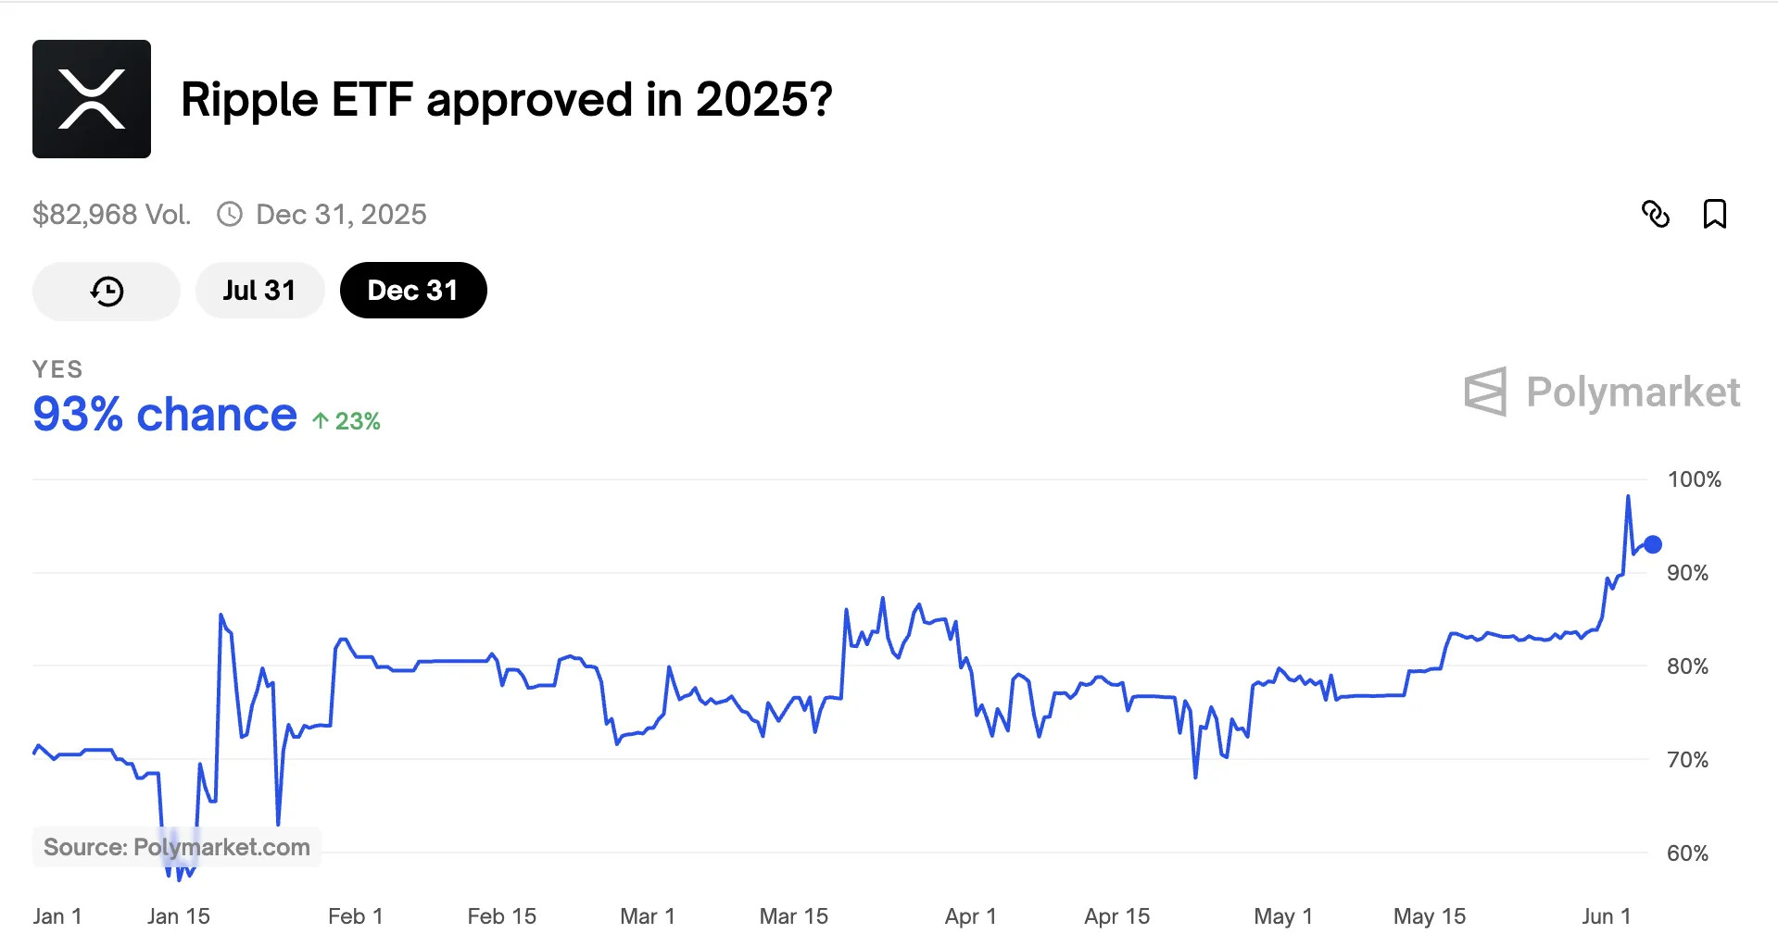
Task: Click the clock icon beside the resolution date
Action: pyautogui.click(x=229, y=214)
